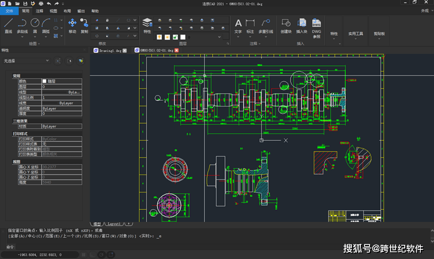Toggle the layer lock icon
Screen dimensions: 434x259
[175, 37]
